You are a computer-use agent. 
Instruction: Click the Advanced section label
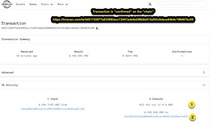(x=8, y=72)
